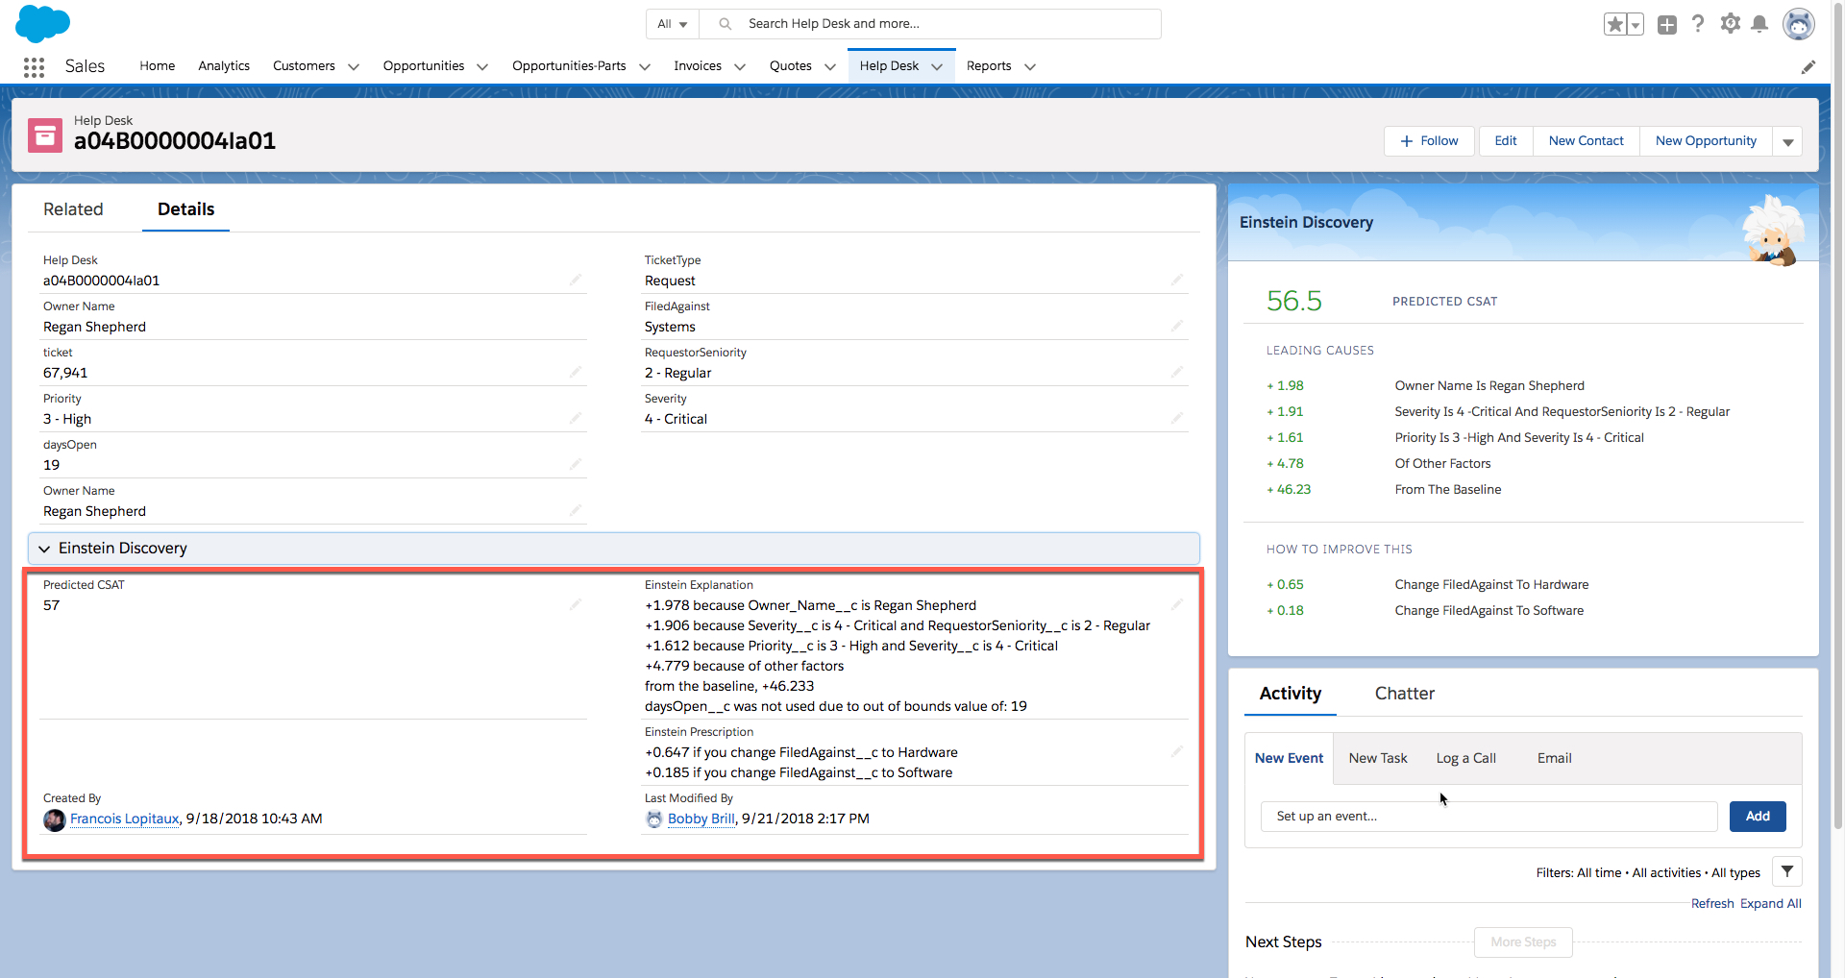Viewport: 1845px width, 978px height.
Task: Edit the FiledAgainst field pencil icon
Action: coord(1177,326)
